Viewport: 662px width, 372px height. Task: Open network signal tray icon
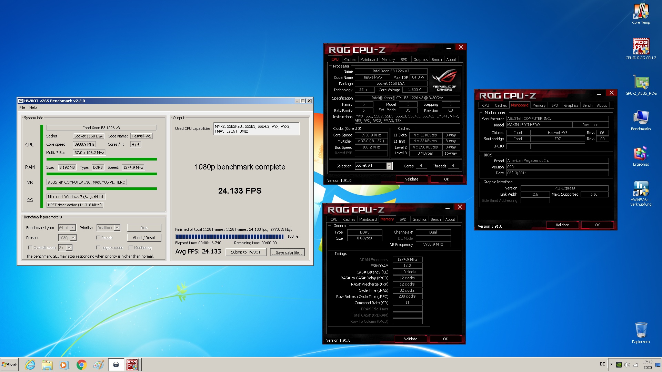pyautogui.click(x=635, y=365)
